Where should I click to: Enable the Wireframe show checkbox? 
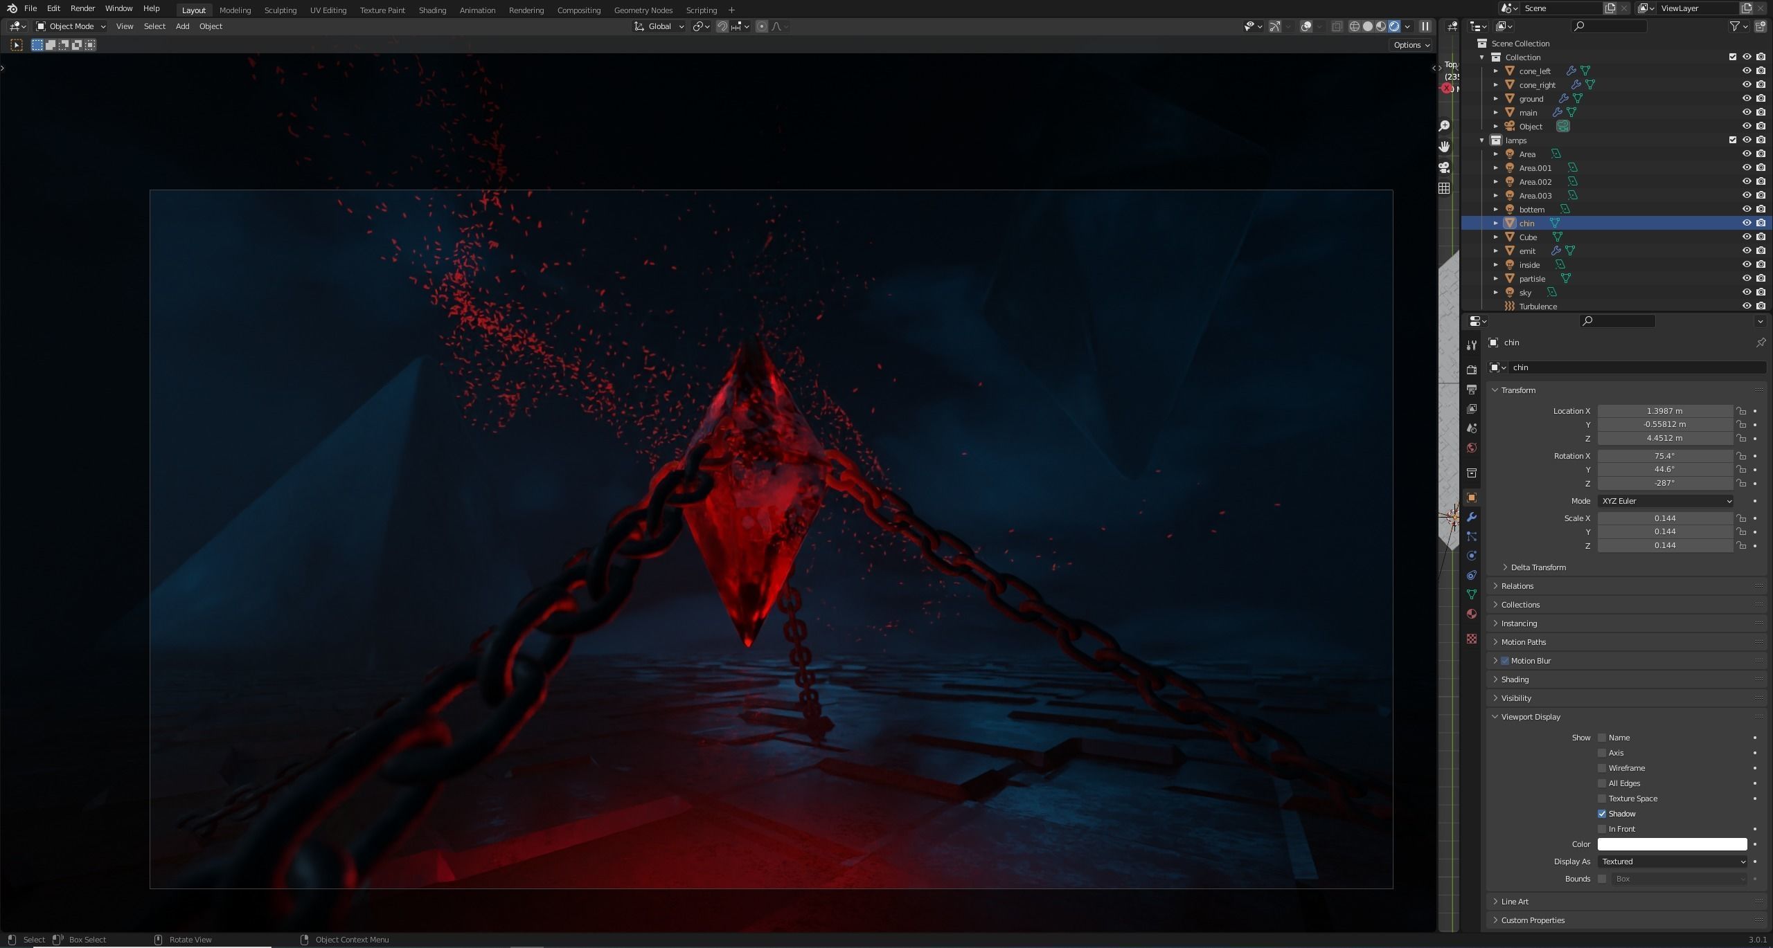(x=1602, y=768)
